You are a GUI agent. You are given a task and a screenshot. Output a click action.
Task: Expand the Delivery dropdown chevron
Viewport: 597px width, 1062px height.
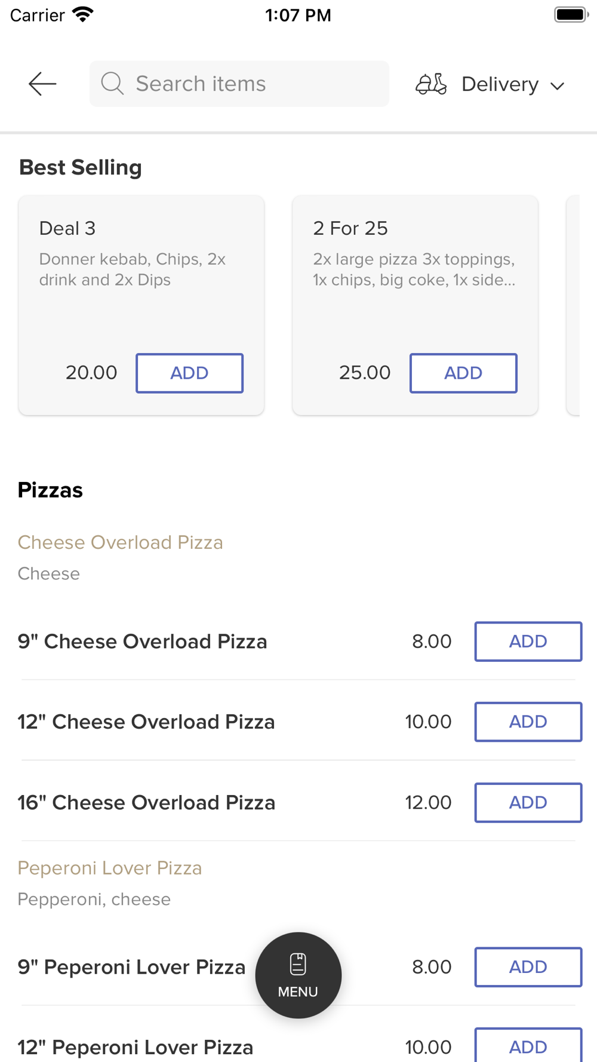[558, 86]
